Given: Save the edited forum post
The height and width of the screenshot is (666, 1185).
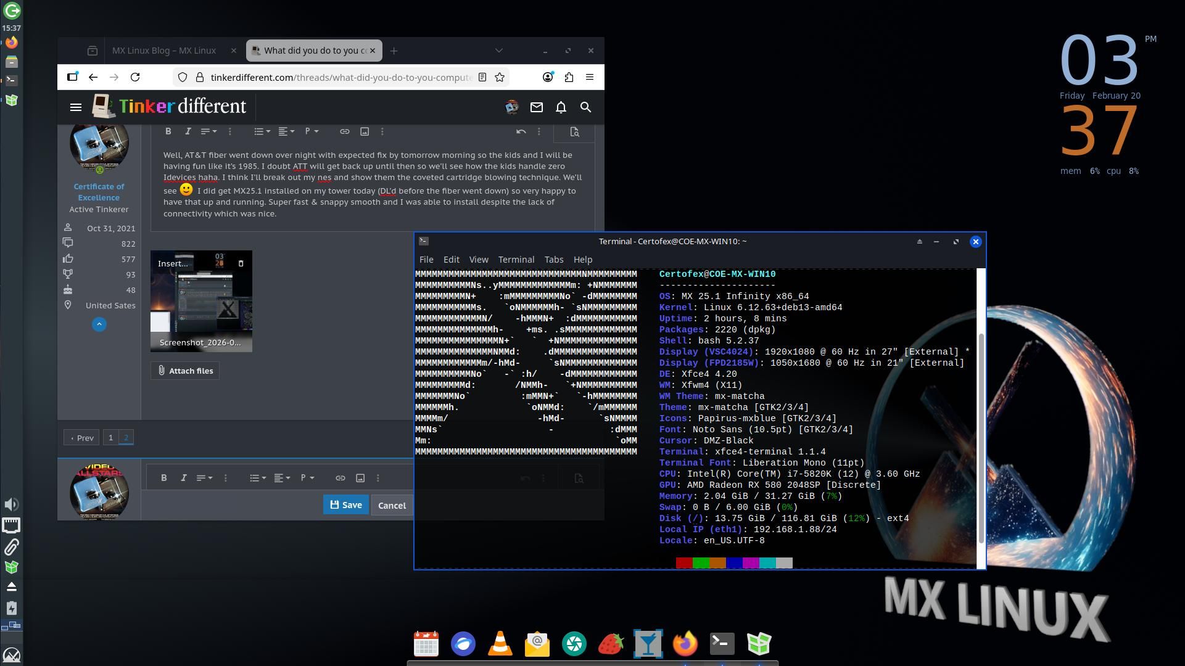Looking at the screenshot, I should click(345, 504).
